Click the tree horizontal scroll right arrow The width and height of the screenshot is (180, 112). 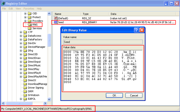pyautogui.click(x=45, y=103)
